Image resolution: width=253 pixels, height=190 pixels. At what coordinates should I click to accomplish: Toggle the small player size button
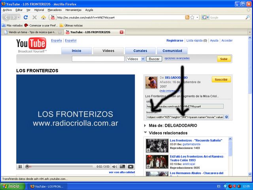(122, 167)
